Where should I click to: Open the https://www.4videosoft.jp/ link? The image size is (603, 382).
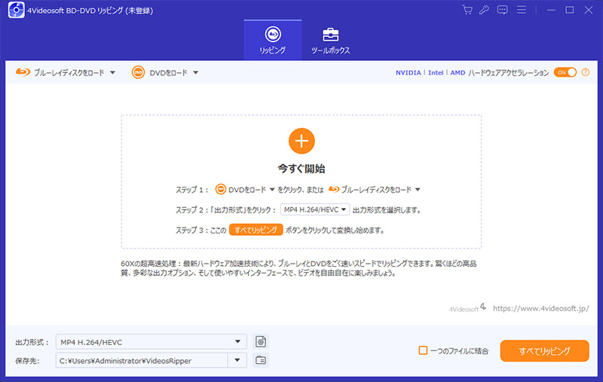pos(540,308)
